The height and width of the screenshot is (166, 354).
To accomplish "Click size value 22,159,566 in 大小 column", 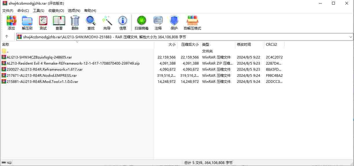I will coord(167,57).
